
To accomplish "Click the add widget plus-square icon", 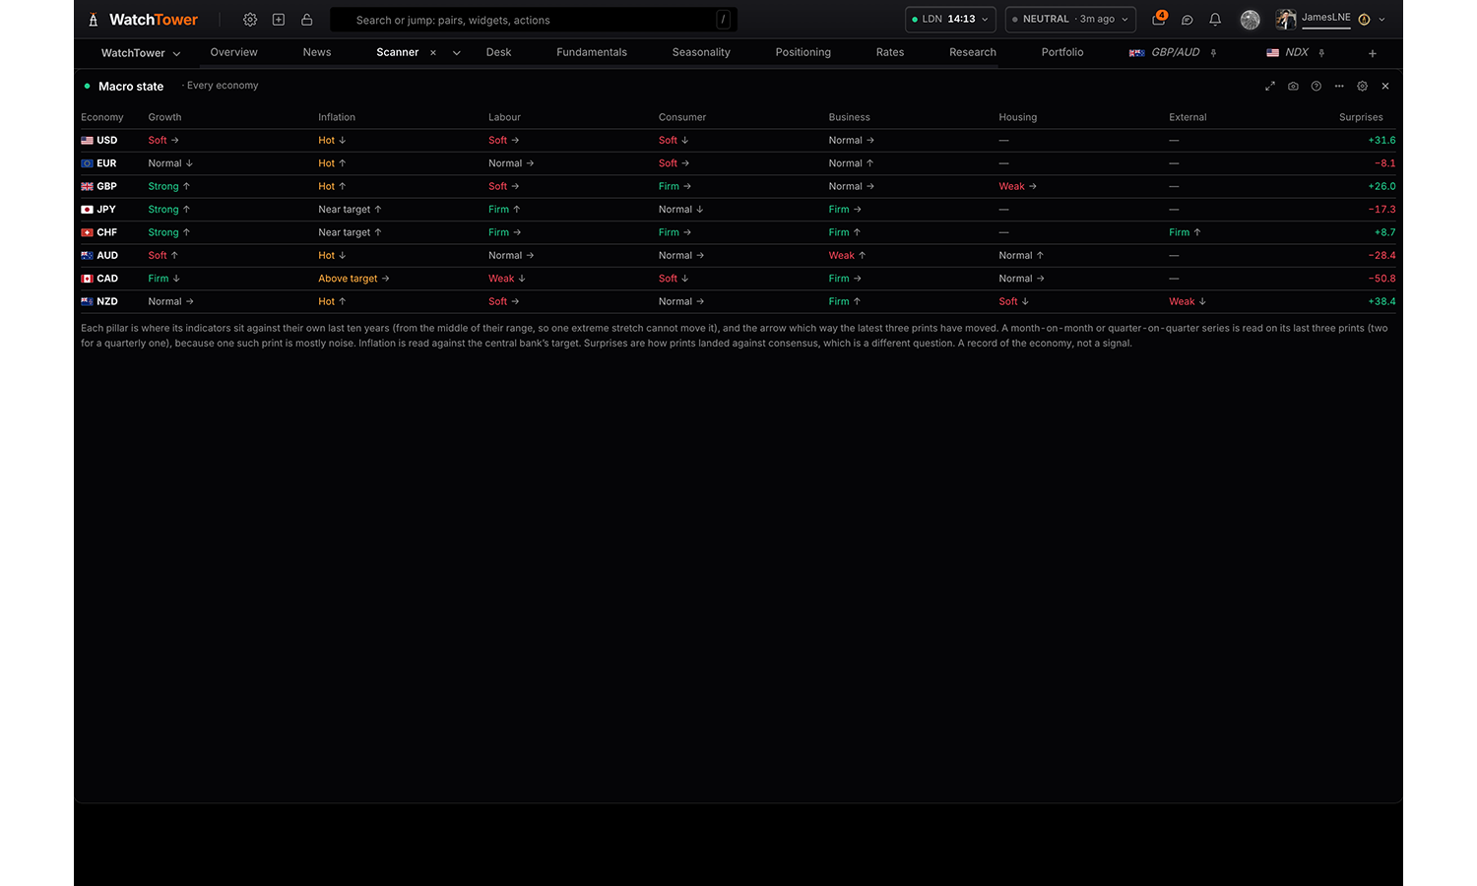I will tap(279, 20).
